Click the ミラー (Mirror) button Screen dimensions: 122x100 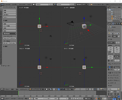[9, 17]
